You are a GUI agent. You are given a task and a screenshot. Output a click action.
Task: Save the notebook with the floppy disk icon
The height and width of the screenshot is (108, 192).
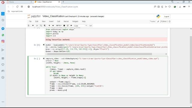click(x=28, y=25)
